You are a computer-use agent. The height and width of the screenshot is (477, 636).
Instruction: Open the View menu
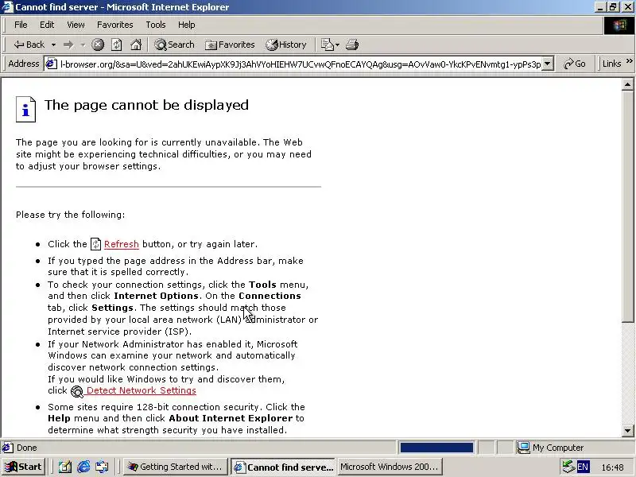[x=76, y=25]
